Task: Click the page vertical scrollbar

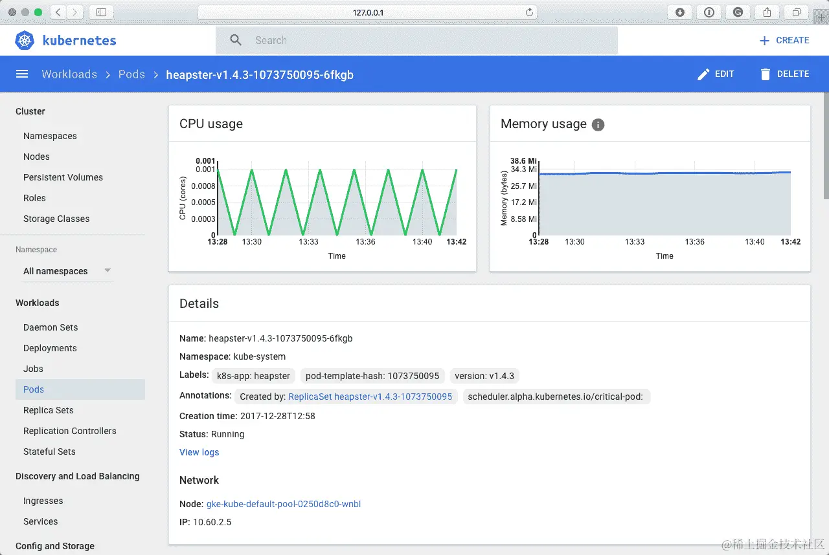Action: point(826,146)
